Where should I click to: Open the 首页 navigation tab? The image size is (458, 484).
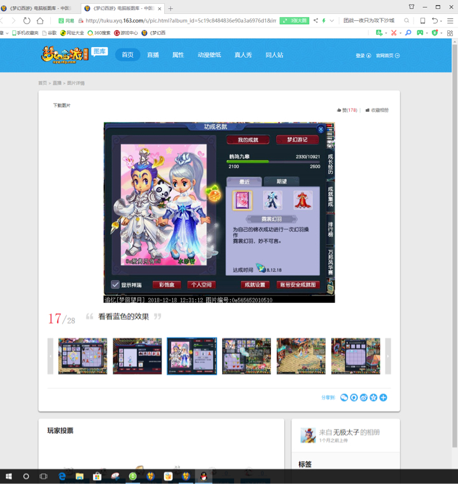[128, 55]
